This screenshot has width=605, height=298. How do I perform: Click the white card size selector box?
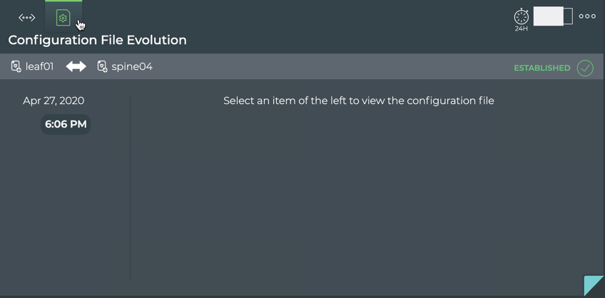pyautogui.click(x=548, y=16)
